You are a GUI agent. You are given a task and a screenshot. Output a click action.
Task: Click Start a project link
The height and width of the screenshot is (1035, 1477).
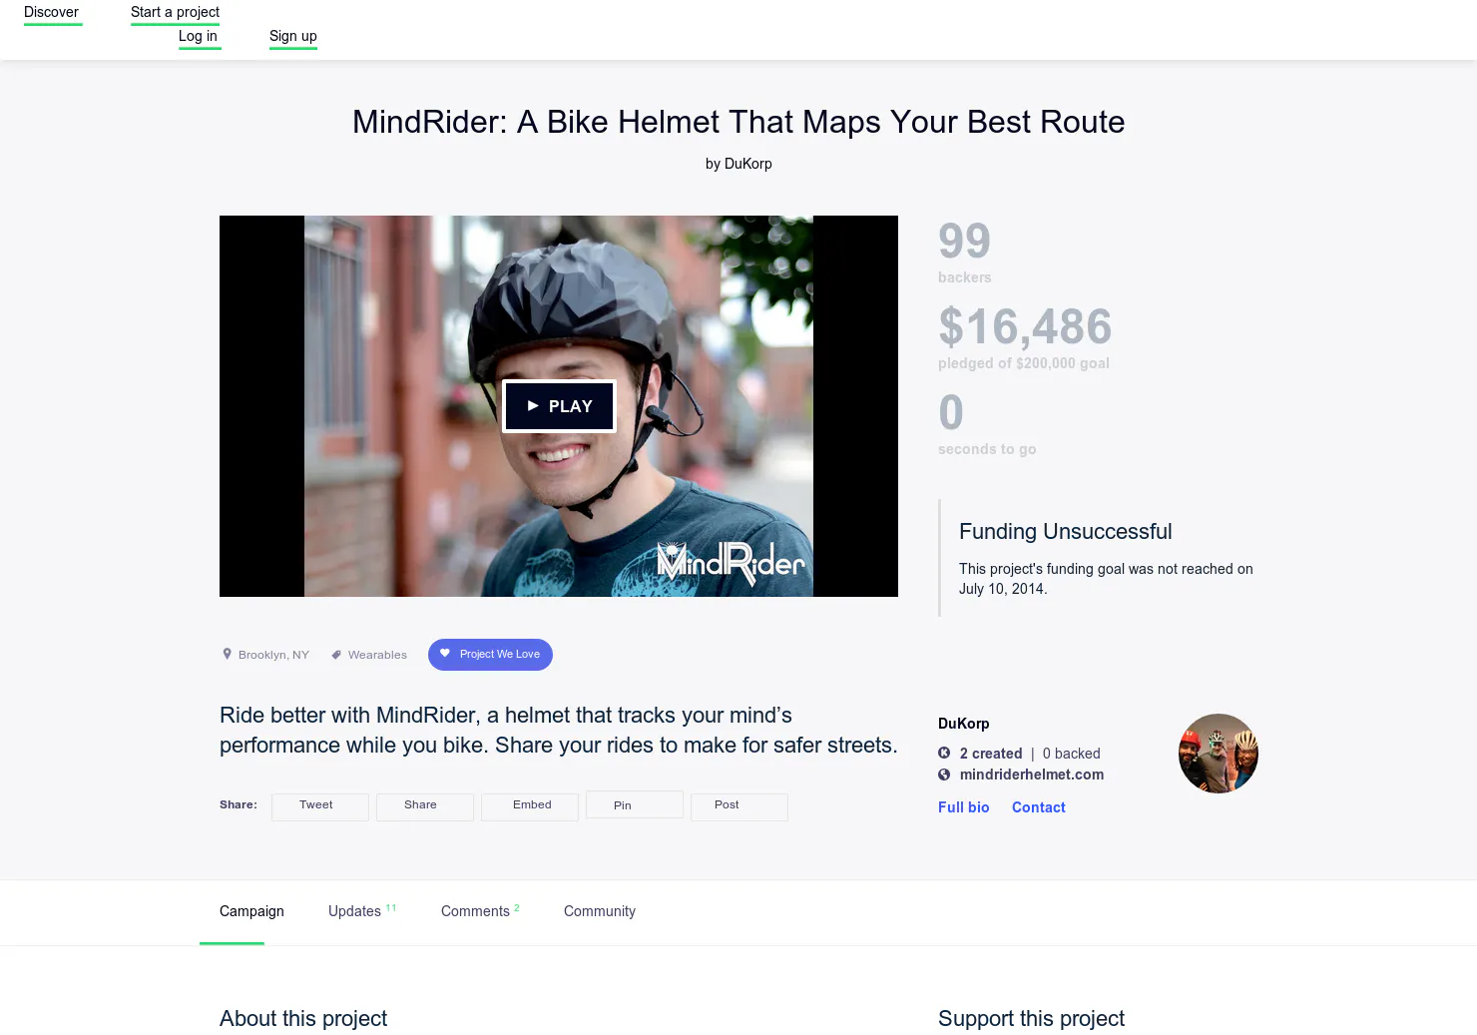[175, 12]
